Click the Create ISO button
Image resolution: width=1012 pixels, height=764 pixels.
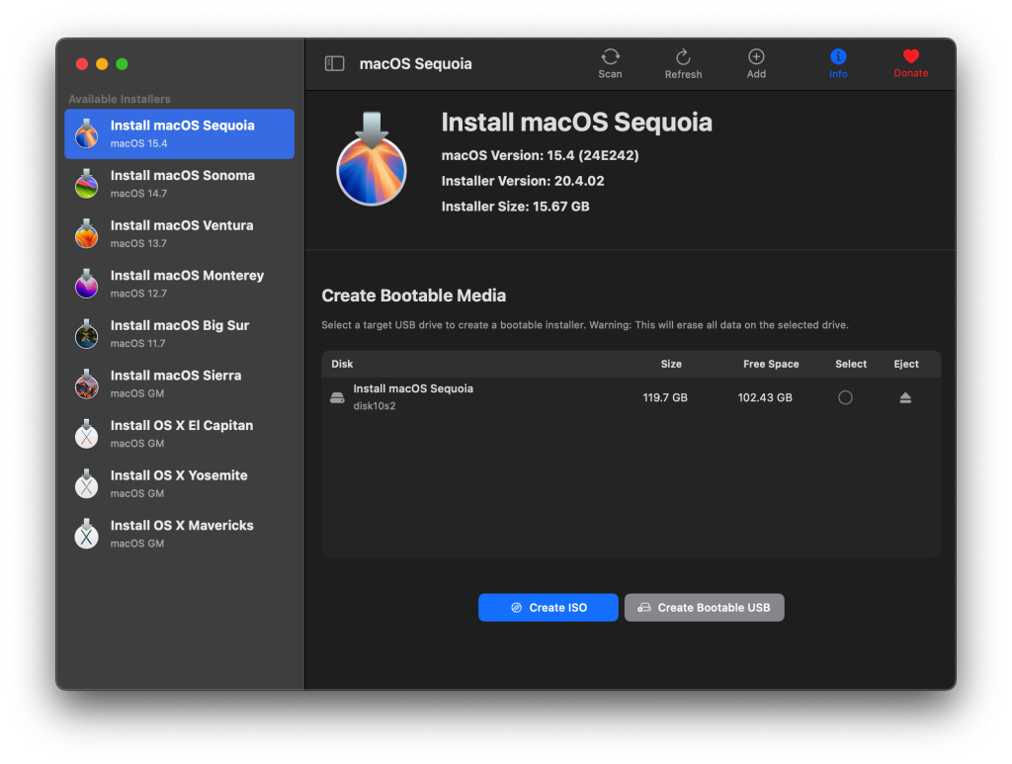click(x=548, y=607)
